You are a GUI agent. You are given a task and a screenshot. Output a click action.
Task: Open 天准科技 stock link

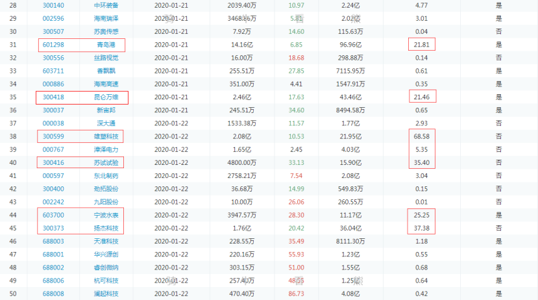[x=106, y=242]
